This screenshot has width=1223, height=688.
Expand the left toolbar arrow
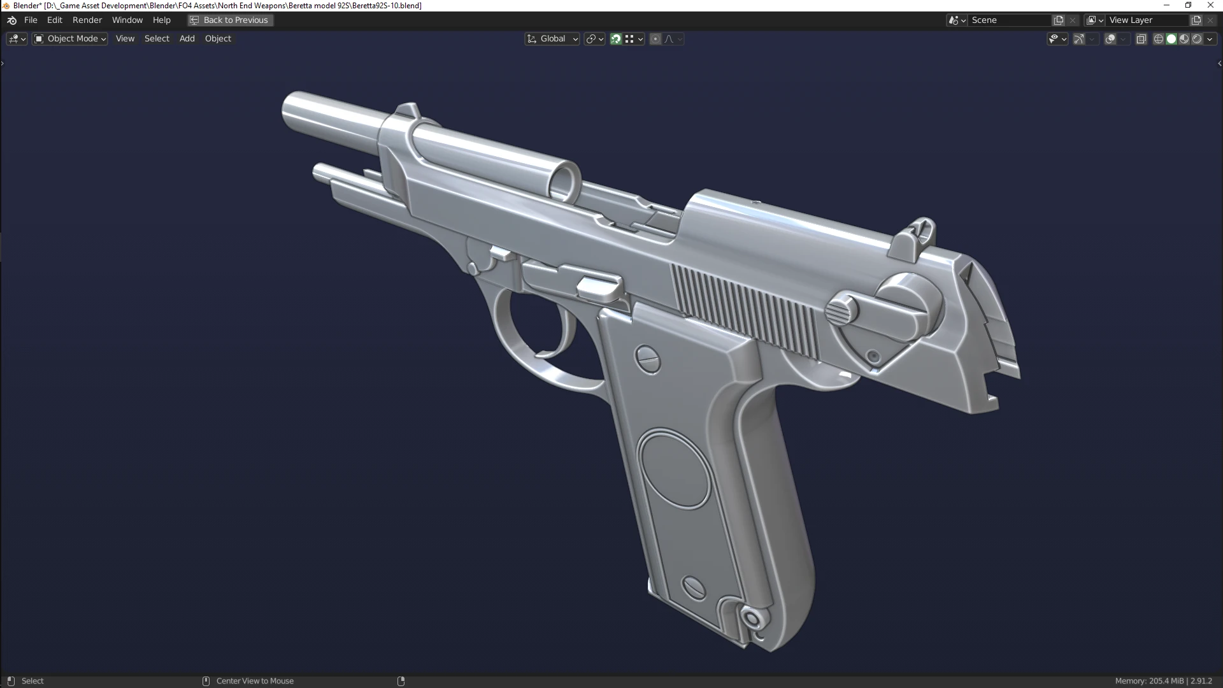(3, 63)
